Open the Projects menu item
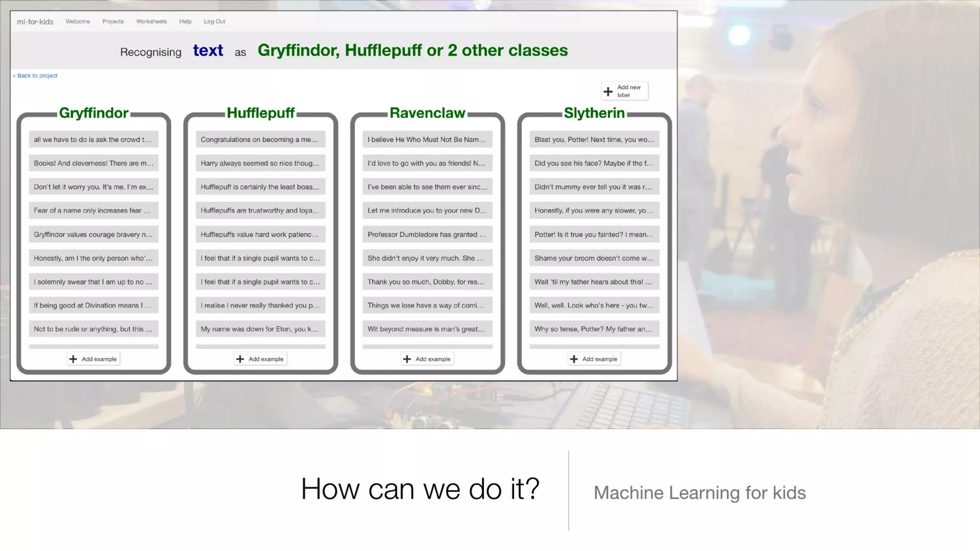This screenshot has width=980, height=551. [x=113, y=22]
